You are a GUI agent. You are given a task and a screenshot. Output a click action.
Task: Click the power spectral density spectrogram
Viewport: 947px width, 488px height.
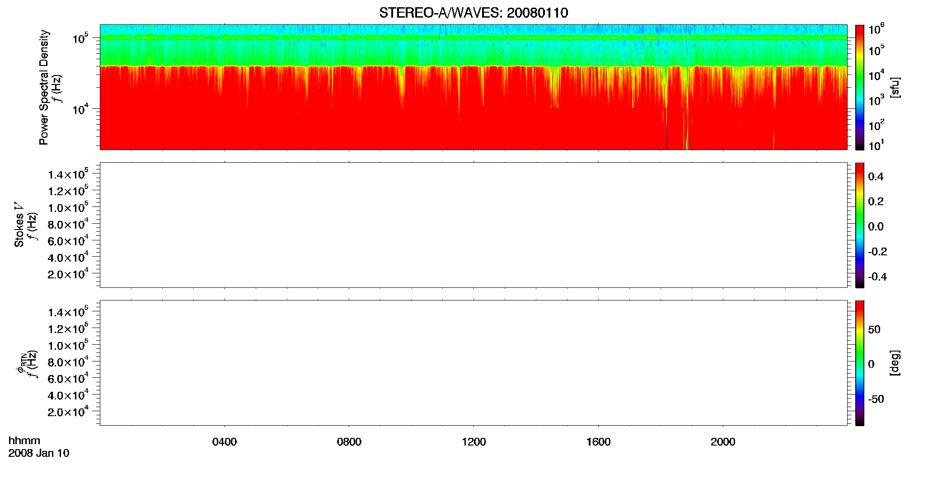point(473,87)
